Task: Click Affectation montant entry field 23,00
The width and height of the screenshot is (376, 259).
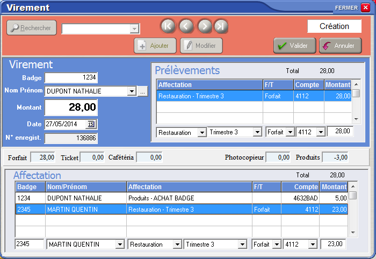Action: tap(334, 244)
